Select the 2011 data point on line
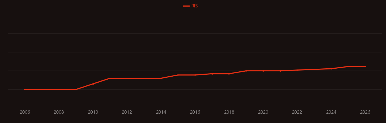Image resolution: width=386 pixels, height=123 pixels. point(110,78)
